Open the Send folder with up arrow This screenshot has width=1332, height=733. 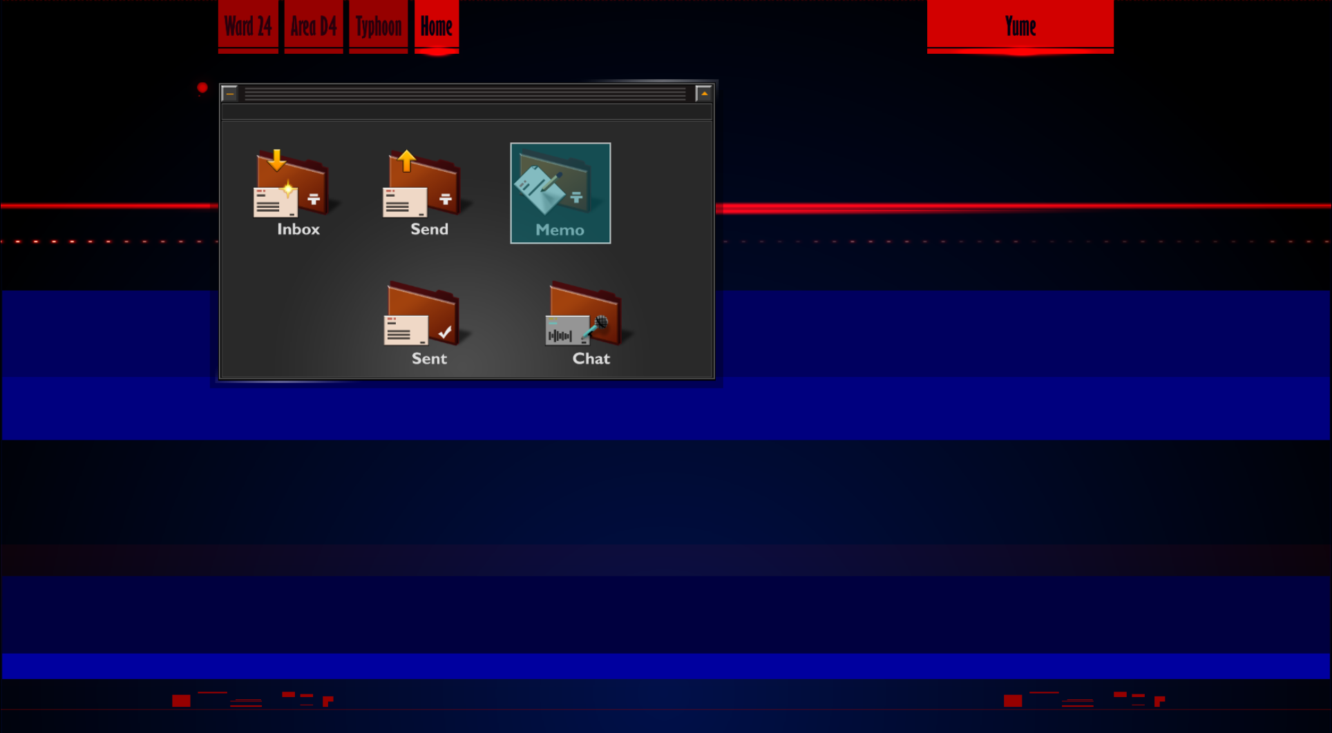(424, 184)
